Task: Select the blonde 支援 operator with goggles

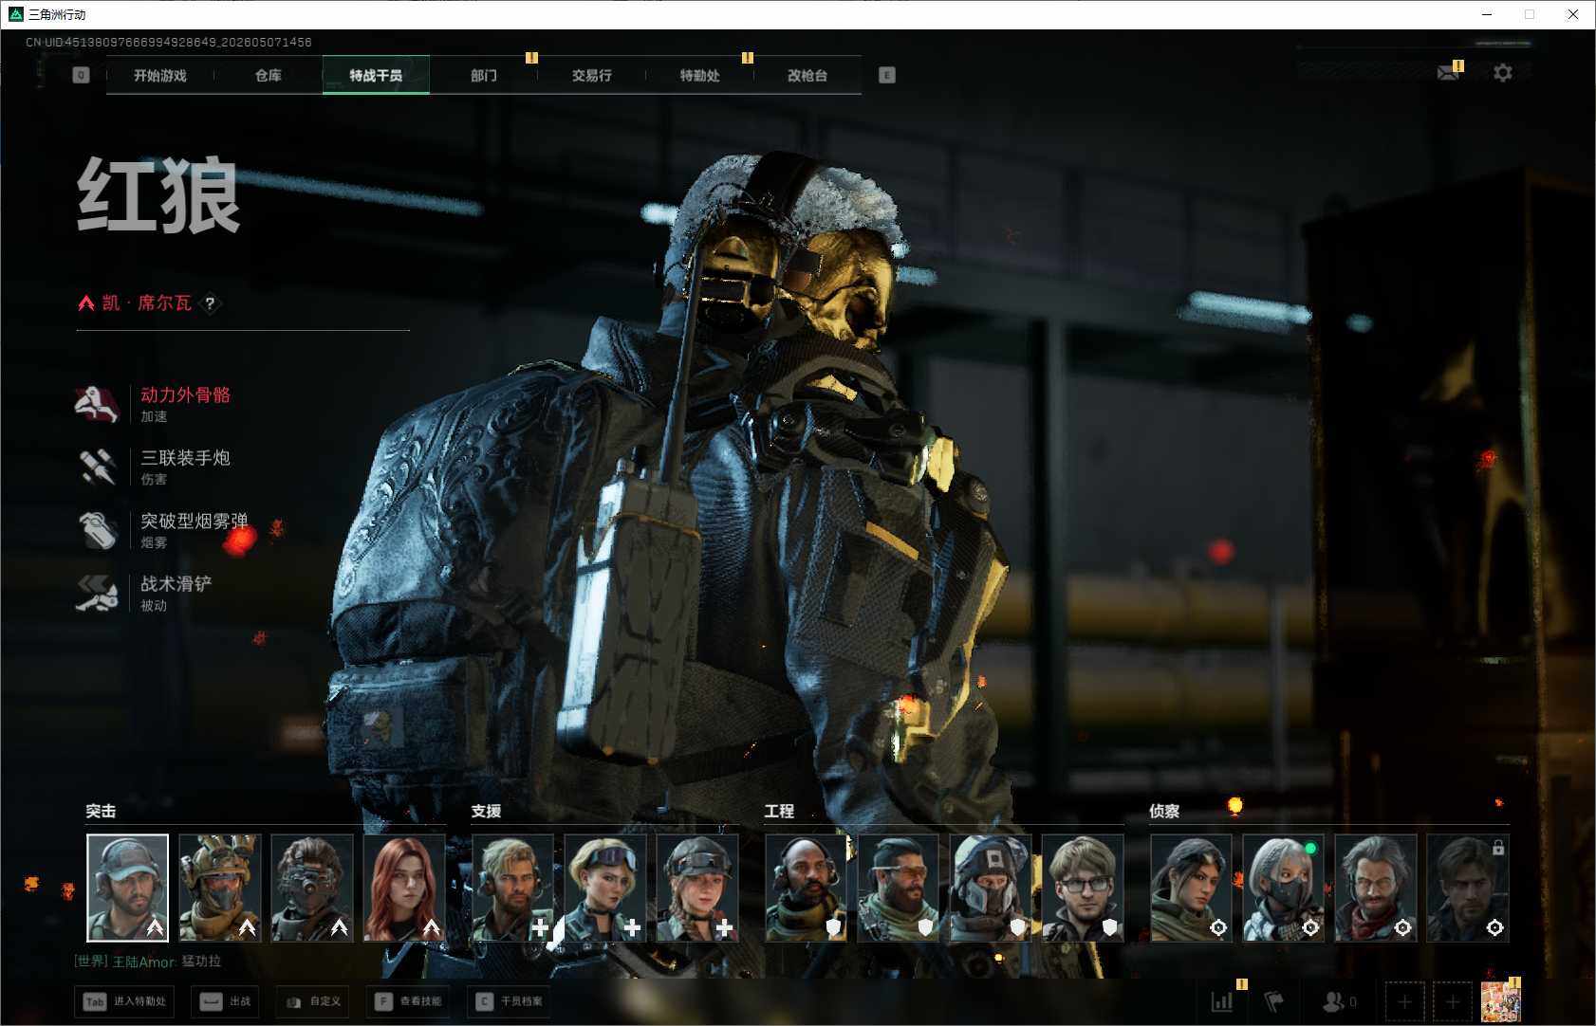Action: pyautogui.click(x=604, y=888)
